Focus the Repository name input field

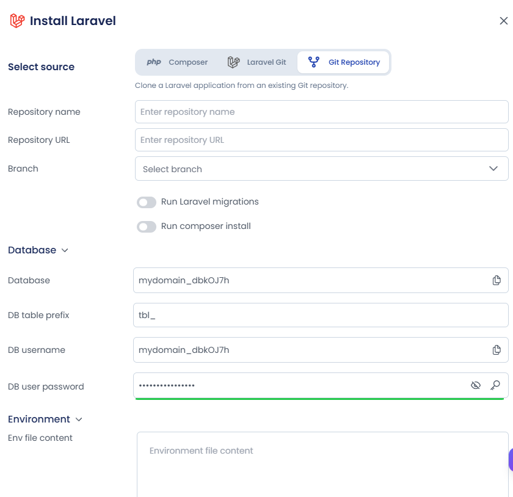pyautogui.click(x=322, y=112)
